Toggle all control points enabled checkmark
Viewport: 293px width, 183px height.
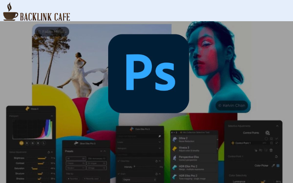(277, 139)
